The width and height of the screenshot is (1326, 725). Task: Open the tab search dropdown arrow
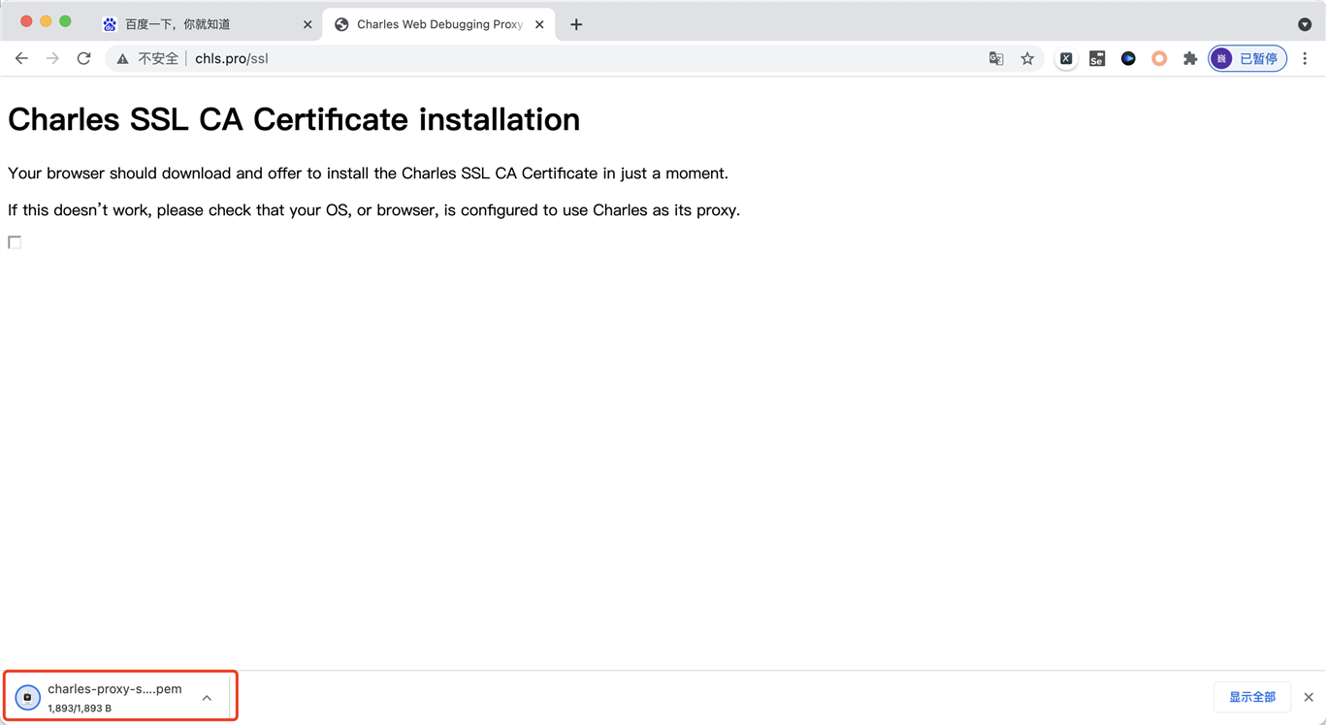coord(1305,24)
